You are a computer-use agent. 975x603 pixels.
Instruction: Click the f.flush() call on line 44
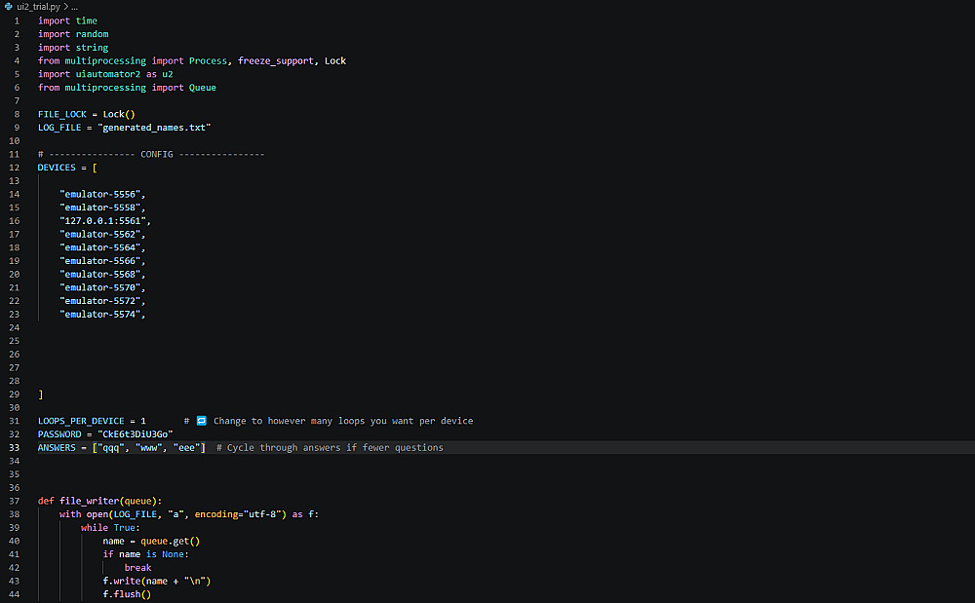point(127,594)
